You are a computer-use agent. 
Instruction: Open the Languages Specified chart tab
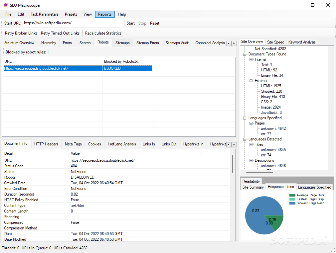point(314,187)
